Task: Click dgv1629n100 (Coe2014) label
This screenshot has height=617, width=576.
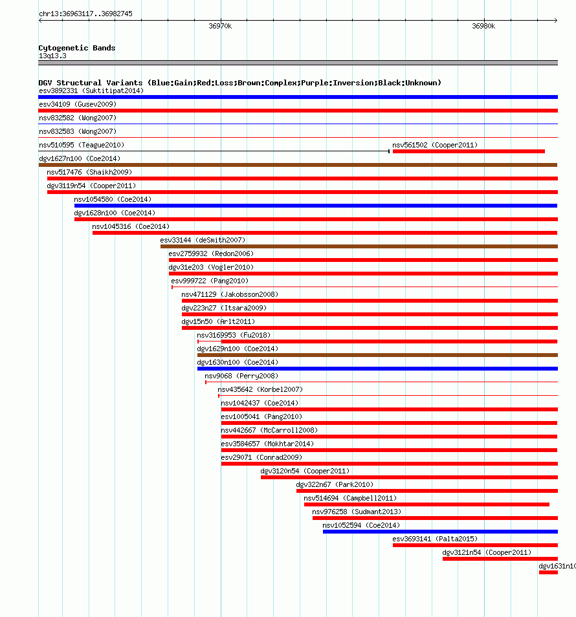Action: (238, 349)
